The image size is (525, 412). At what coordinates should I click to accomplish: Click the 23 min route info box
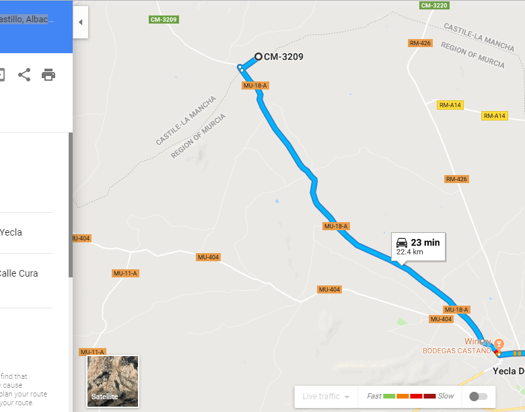point(418,246)
